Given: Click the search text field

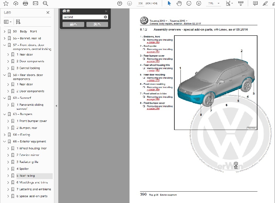Looking at the screenshot, I should coord(83,17).
